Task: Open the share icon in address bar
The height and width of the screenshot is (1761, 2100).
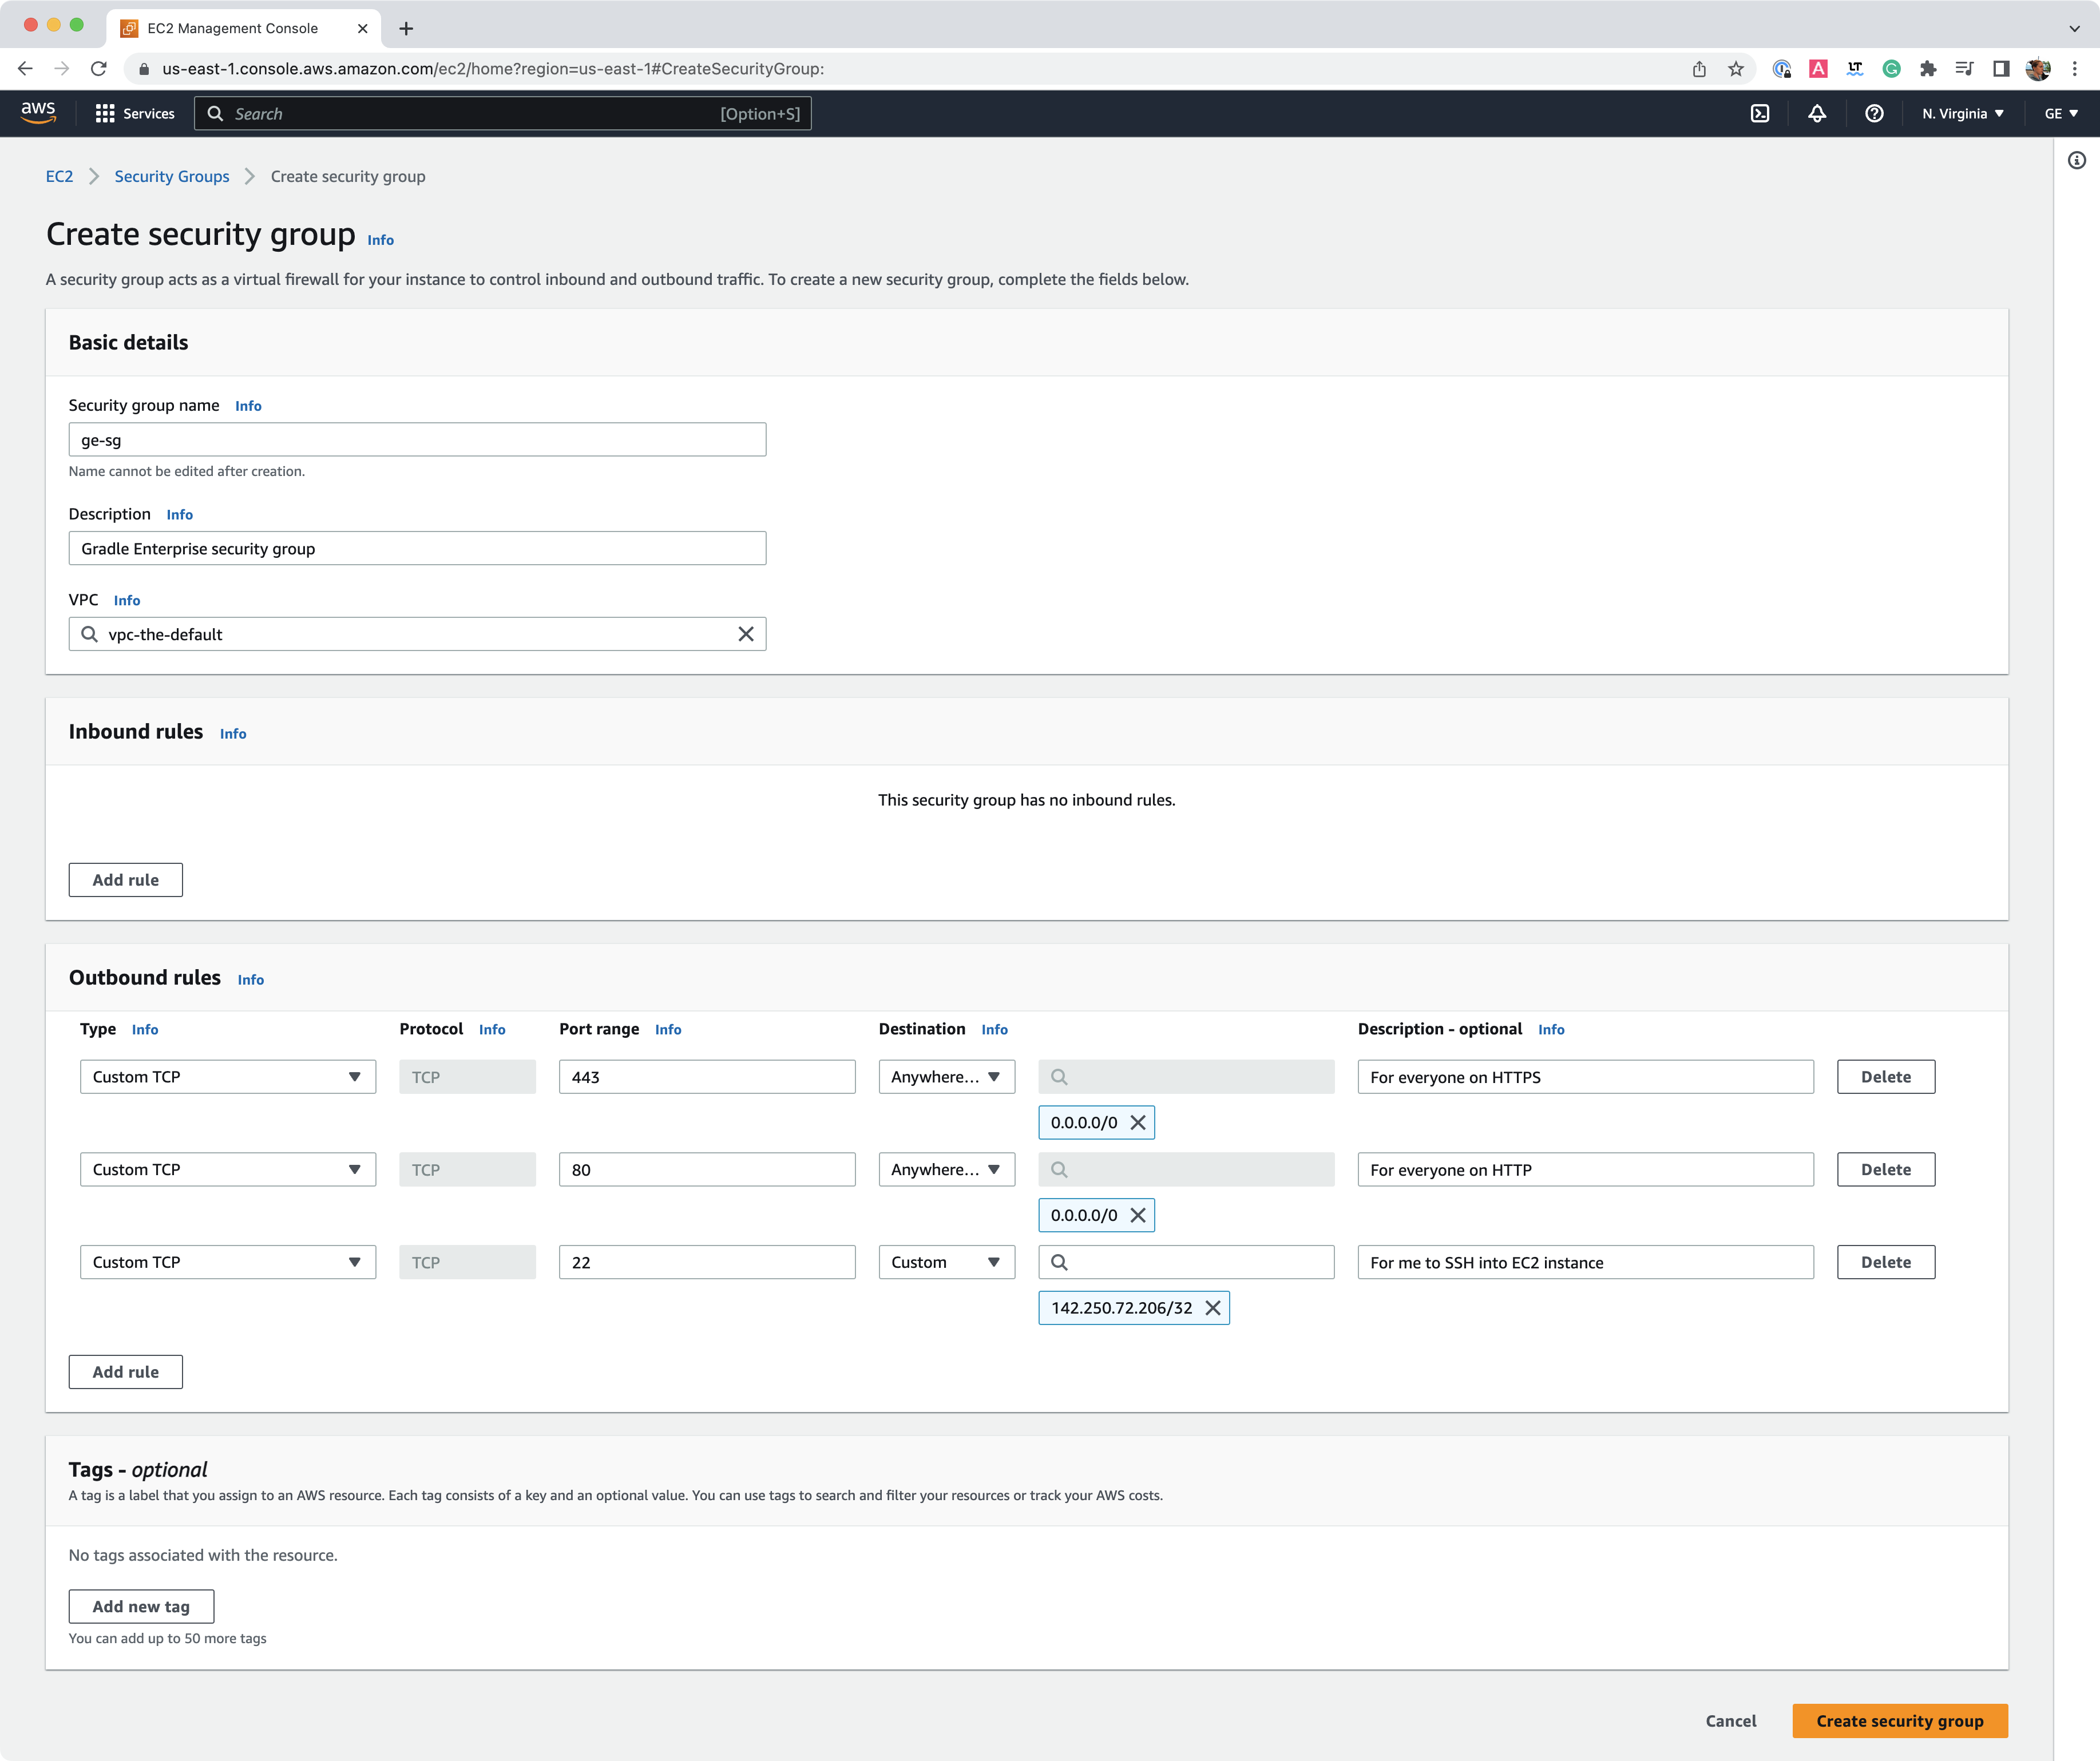Action: tap(1698, 69)
